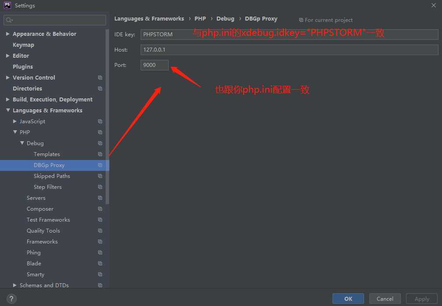The height and width of the screenshot is (306, 442).
Task: Click the project-level icon beside Composer
Action: click(100, 209)
